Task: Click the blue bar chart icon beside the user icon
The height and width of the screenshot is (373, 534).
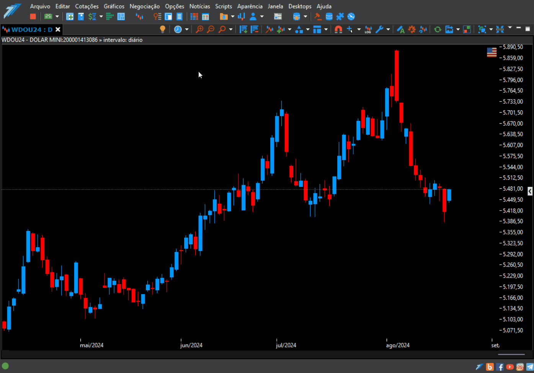Action: [242, 16]
